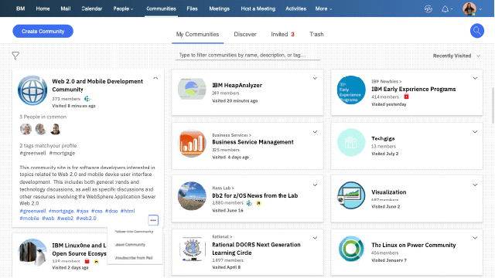The height and width of the screenshot is (278, 495).
Task: Click the red lock icon on IBM LinuxOne card
Action: click(87, 261)
